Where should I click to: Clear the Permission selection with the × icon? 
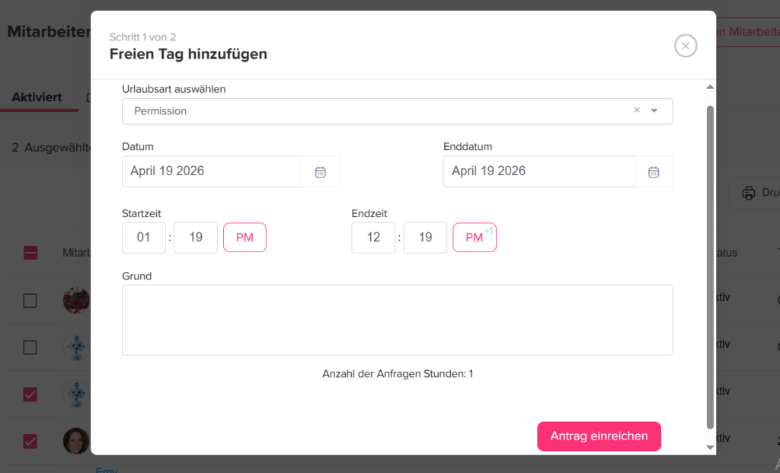pyautogui.click(x=637, y=110)
